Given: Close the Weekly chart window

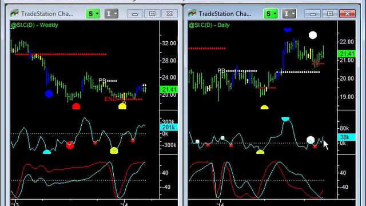Looking at the screenshot, I should [x=170, y=14].
